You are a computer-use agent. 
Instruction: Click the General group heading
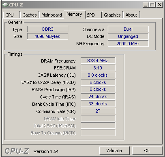[15, 22]
